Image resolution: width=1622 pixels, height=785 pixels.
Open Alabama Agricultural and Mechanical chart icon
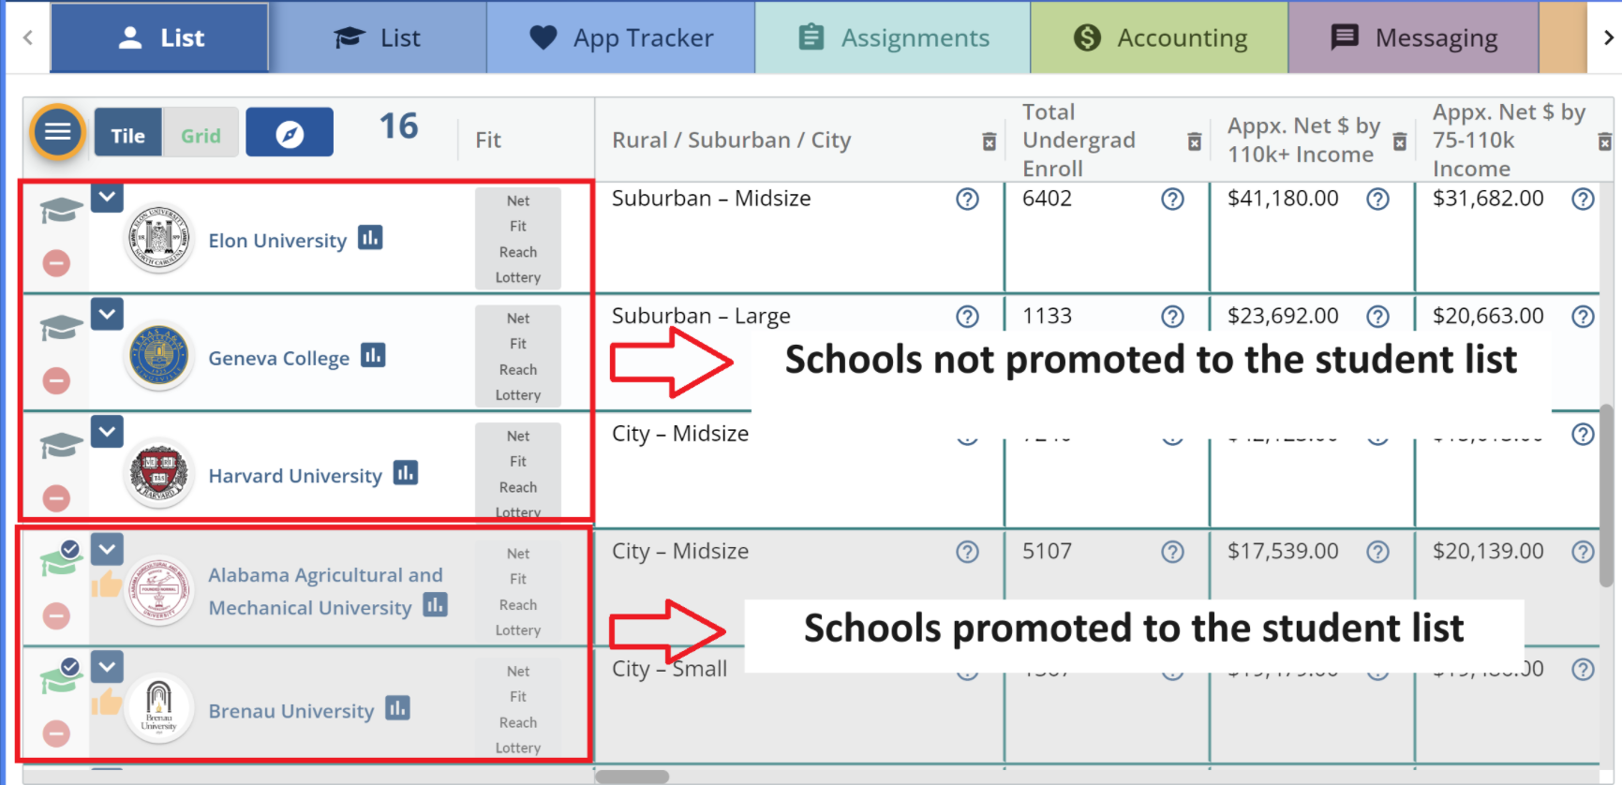coord(435,605)
